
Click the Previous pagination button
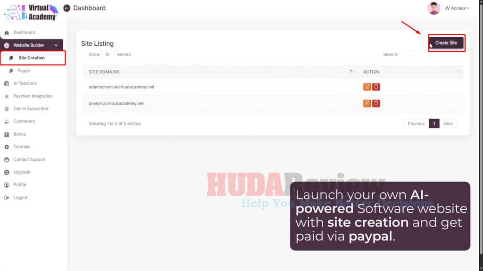click(416, 123)
